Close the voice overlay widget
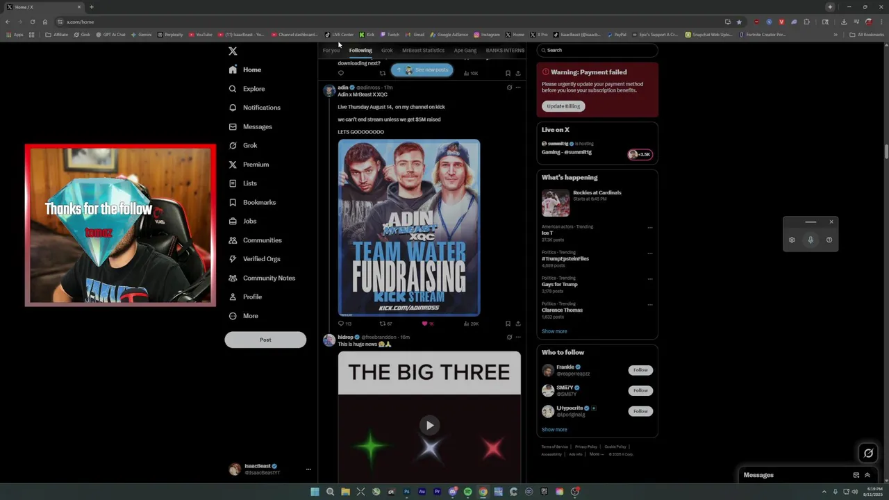This screenshot has width=889, height=500. pos(831,222)
